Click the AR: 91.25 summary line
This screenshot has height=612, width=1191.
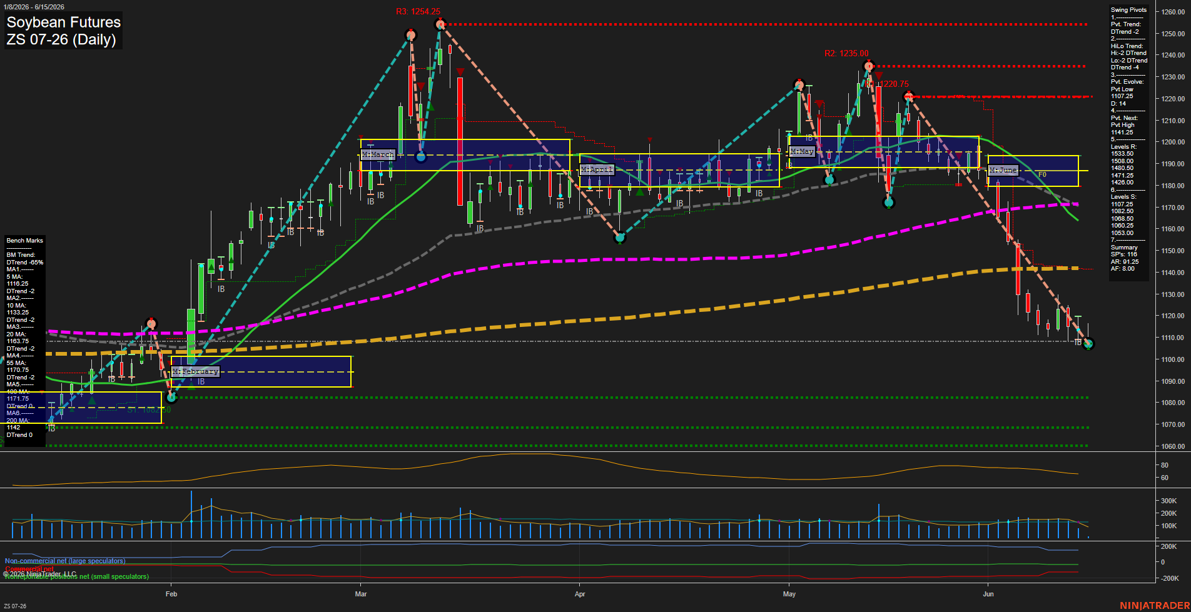tap(1125, 262)
